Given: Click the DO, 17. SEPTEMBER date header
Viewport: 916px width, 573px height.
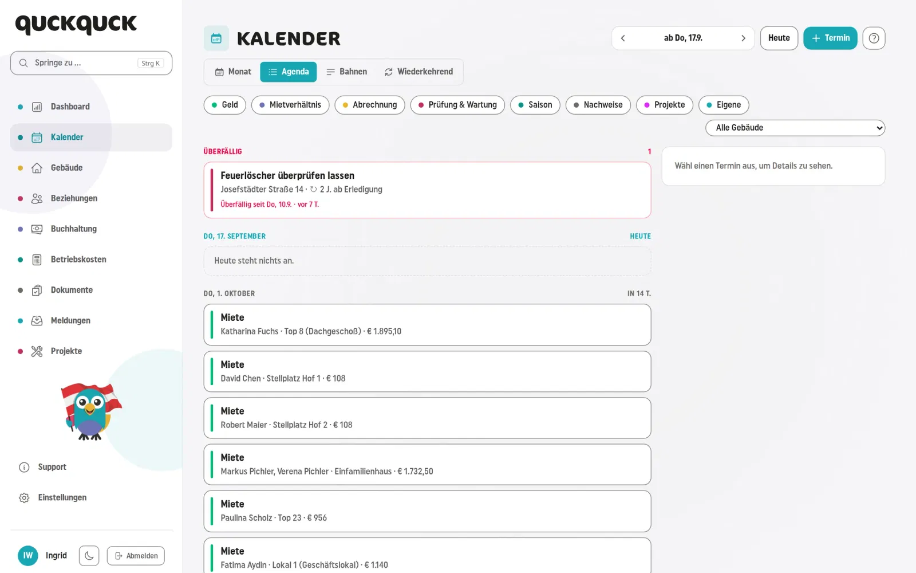Looking at the screenshot, I should [235, 236].
